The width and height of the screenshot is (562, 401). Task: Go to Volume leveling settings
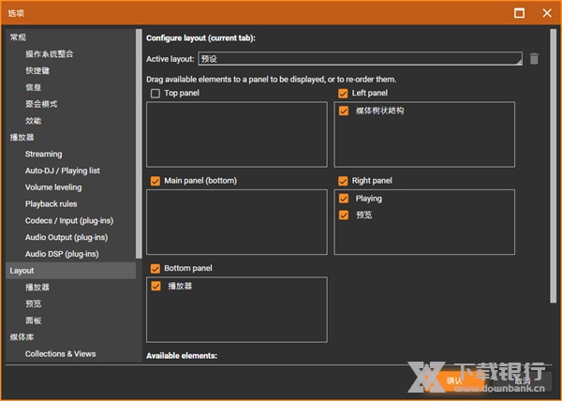[x=52, y=187]
